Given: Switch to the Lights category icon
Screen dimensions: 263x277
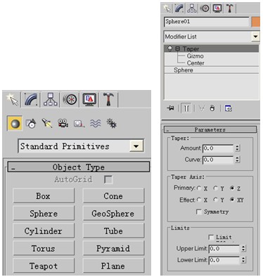Looking at the screenshot, I should tap(47, 123).
